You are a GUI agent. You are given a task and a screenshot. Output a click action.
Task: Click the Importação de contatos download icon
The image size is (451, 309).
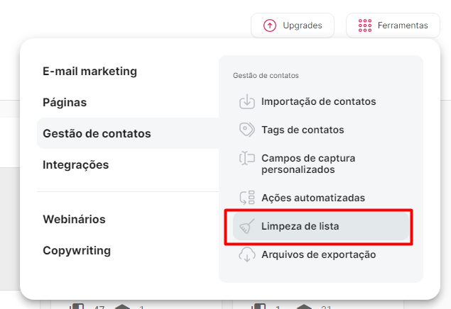point(247,101)
